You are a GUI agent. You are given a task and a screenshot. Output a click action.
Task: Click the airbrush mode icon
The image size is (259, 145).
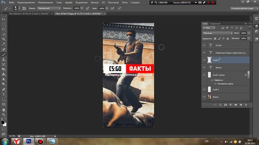(x=113, y=8)
